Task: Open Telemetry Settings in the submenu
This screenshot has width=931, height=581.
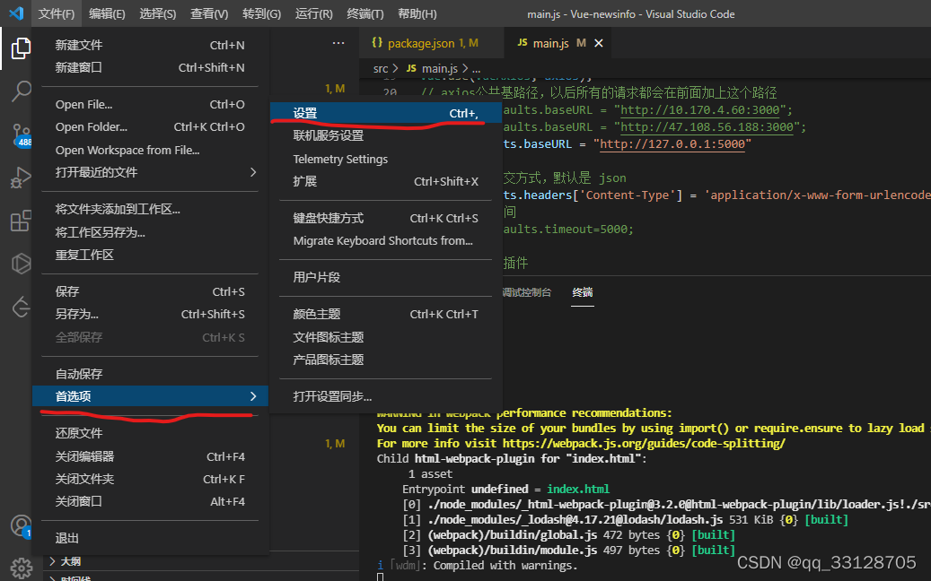Action: point(386,159)
